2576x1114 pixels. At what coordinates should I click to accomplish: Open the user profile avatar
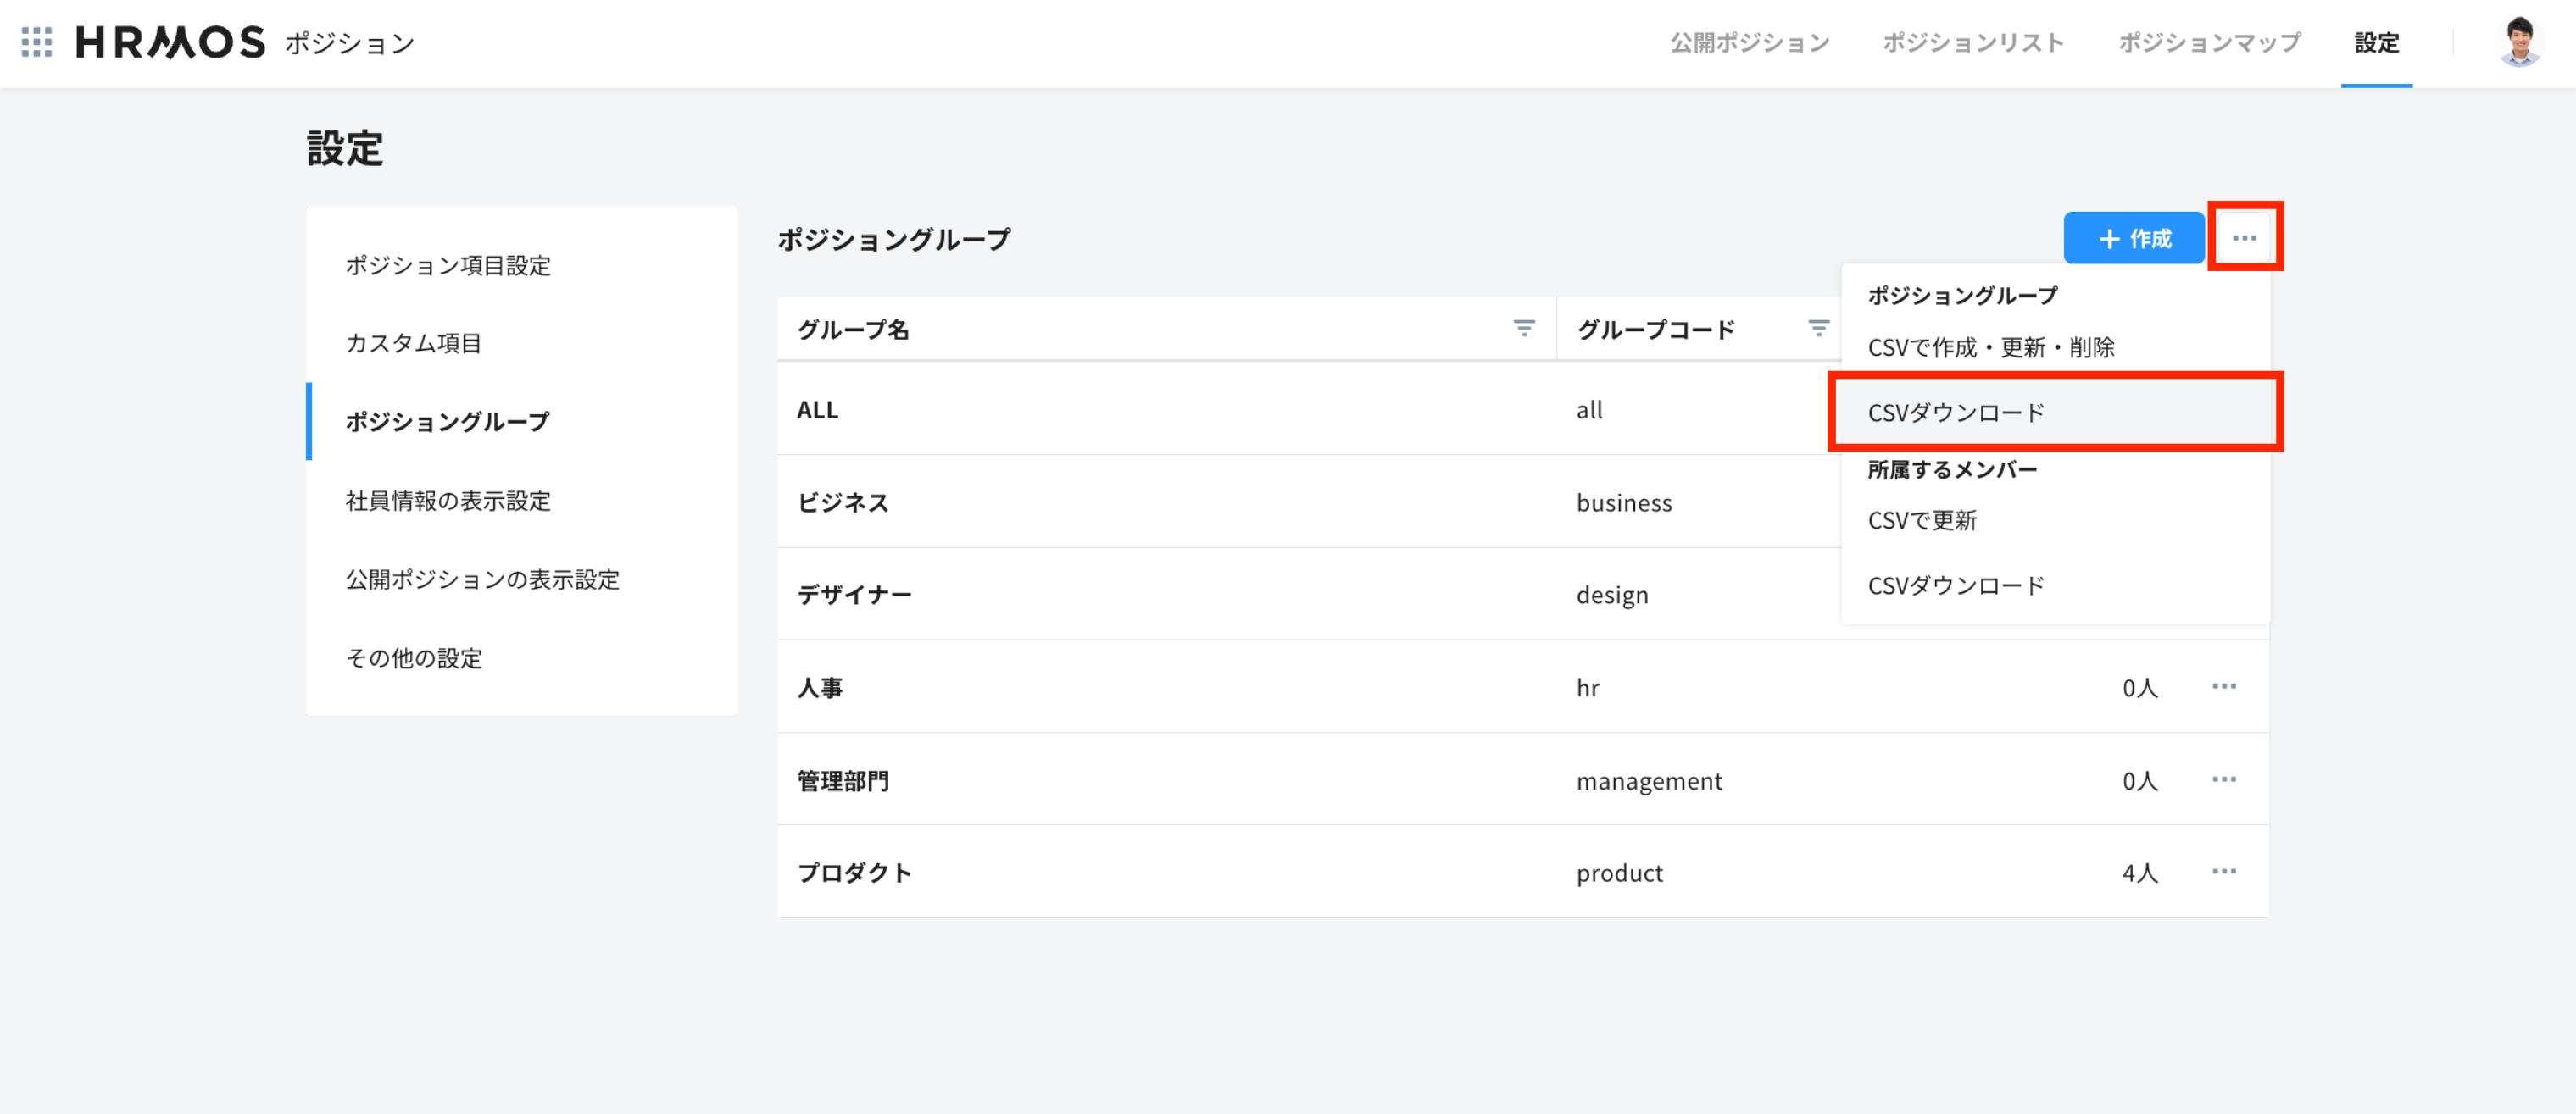[x=2518, y=42]
